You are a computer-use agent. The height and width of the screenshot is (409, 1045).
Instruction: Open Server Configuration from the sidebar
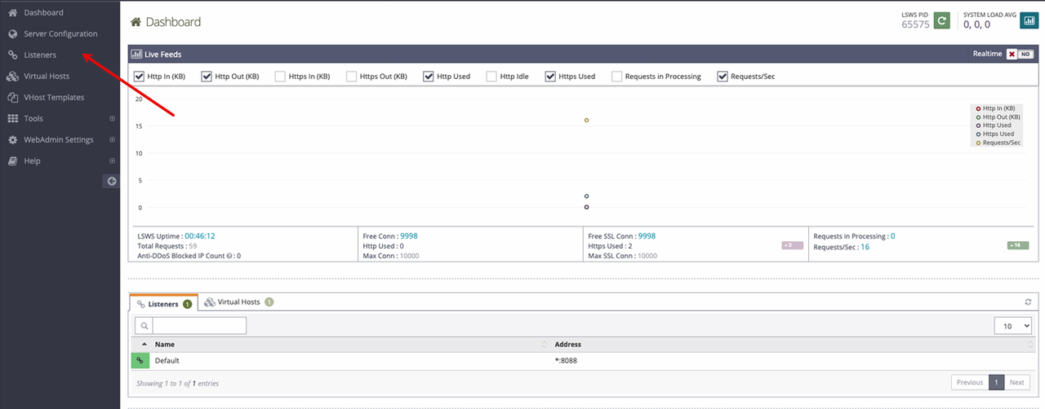pos(60,34)
